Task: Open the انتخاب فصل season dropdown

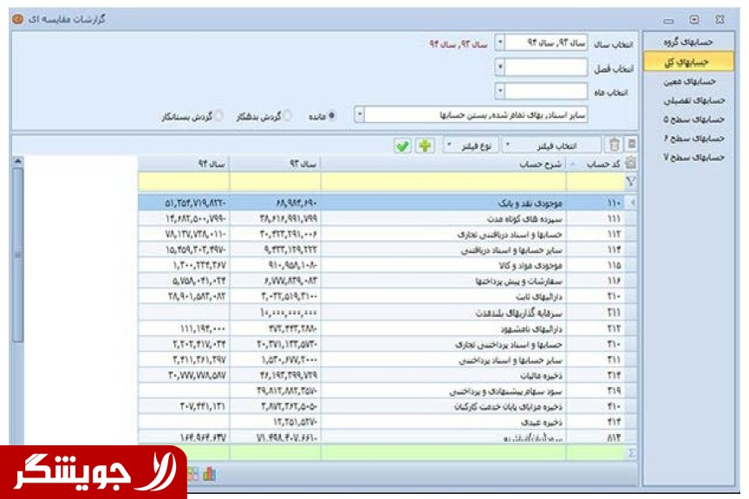Action: pos(499,67)
